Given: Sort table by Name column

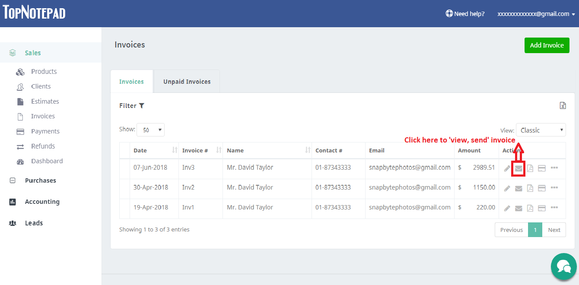Looking at the screenshot, I should tap(267, 150).
